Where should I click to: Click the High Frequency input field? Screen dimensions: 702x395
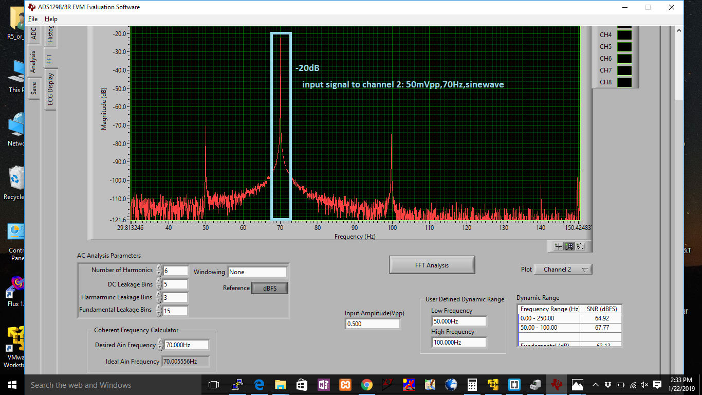tap(459, 342)
